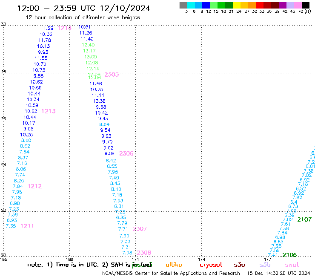Click the '15 Dec 14:32:28 UTC 2024' timestamp

278,273
